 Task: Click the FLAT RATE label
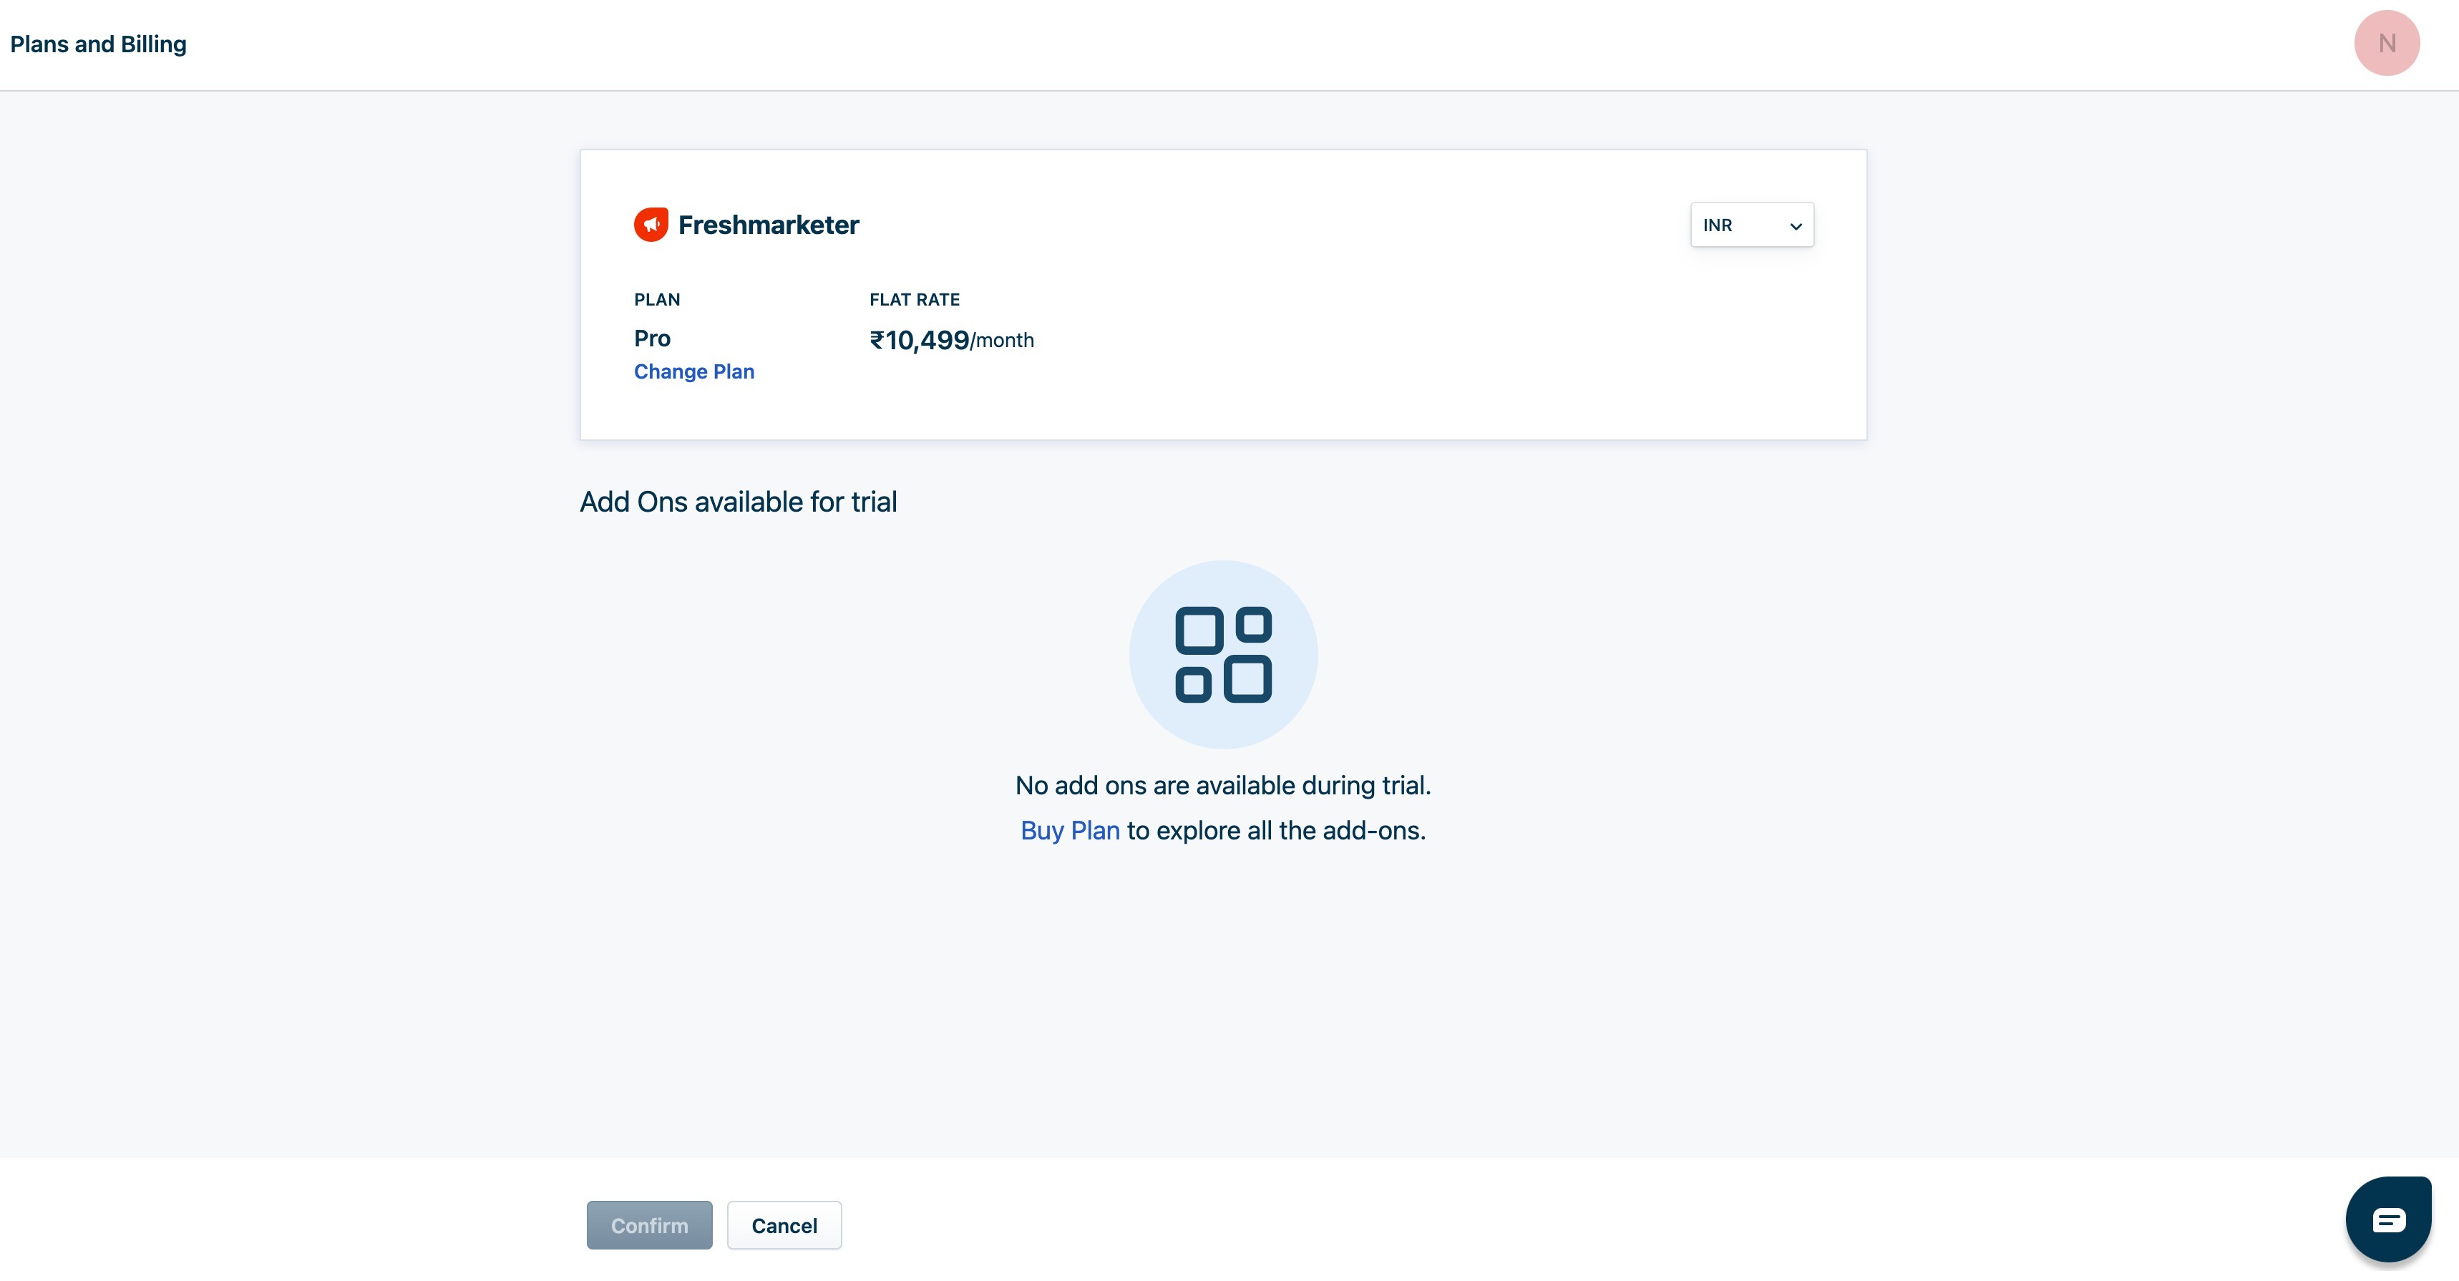pos(915,300)
